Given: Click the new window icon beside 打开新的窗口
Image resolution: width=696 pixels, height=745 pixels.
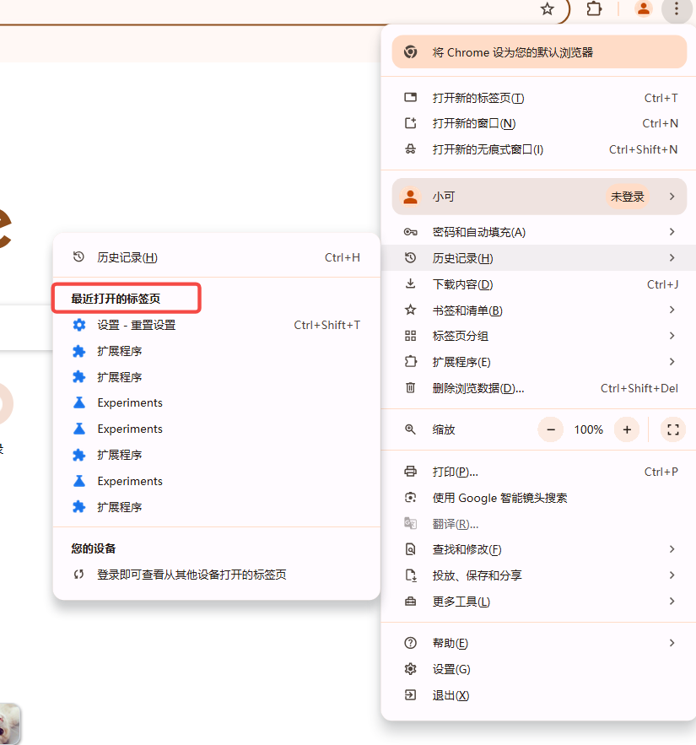Looking at the screenshot, I should [411, 123].
